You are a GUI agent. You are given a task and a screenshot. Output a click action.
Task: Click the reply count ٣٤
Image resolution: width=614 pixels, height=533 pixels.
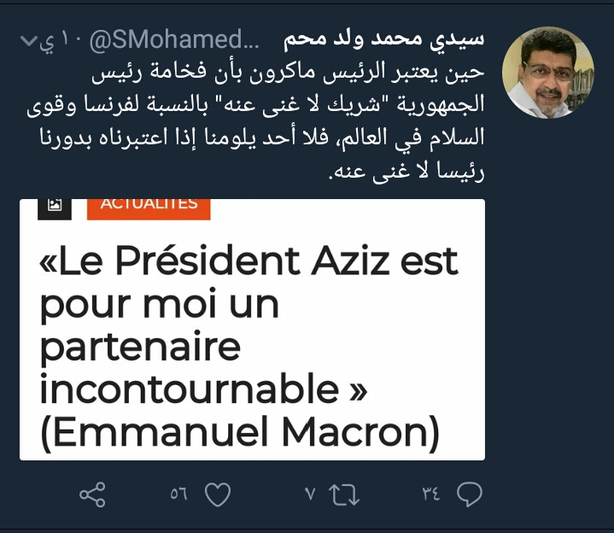431,494
